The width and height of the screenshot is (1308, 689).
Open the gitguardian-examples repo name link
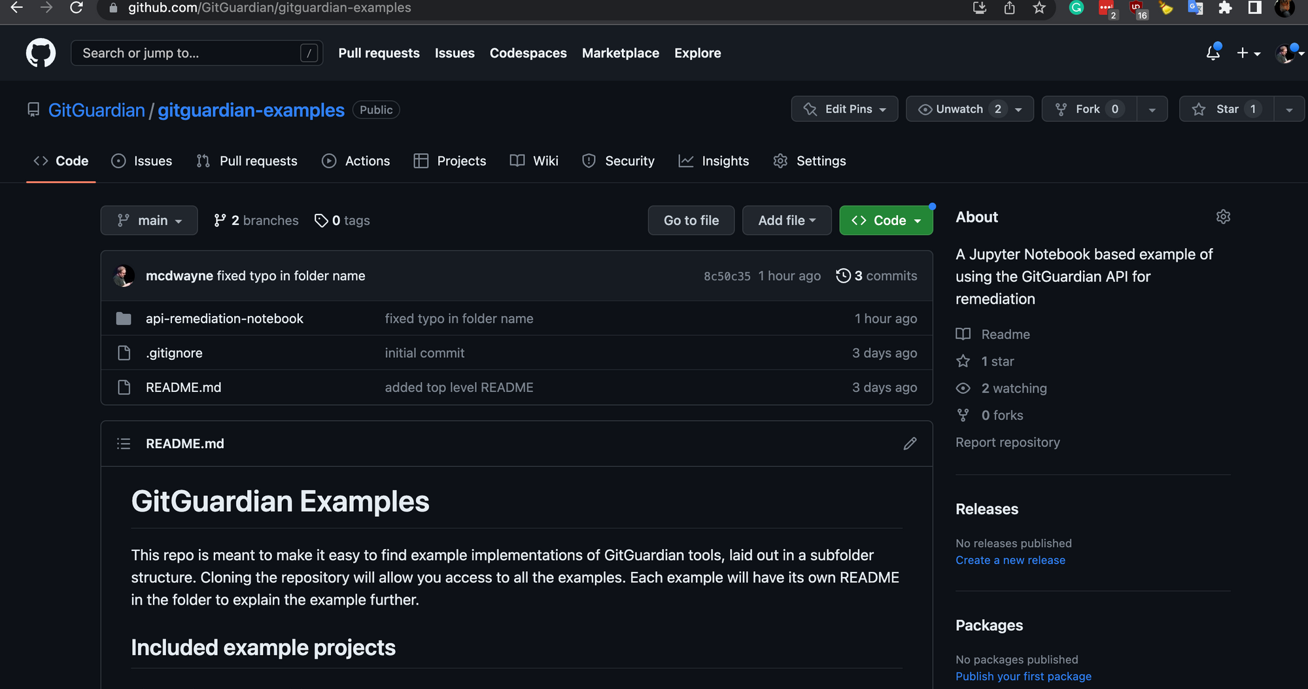(251, 110)
